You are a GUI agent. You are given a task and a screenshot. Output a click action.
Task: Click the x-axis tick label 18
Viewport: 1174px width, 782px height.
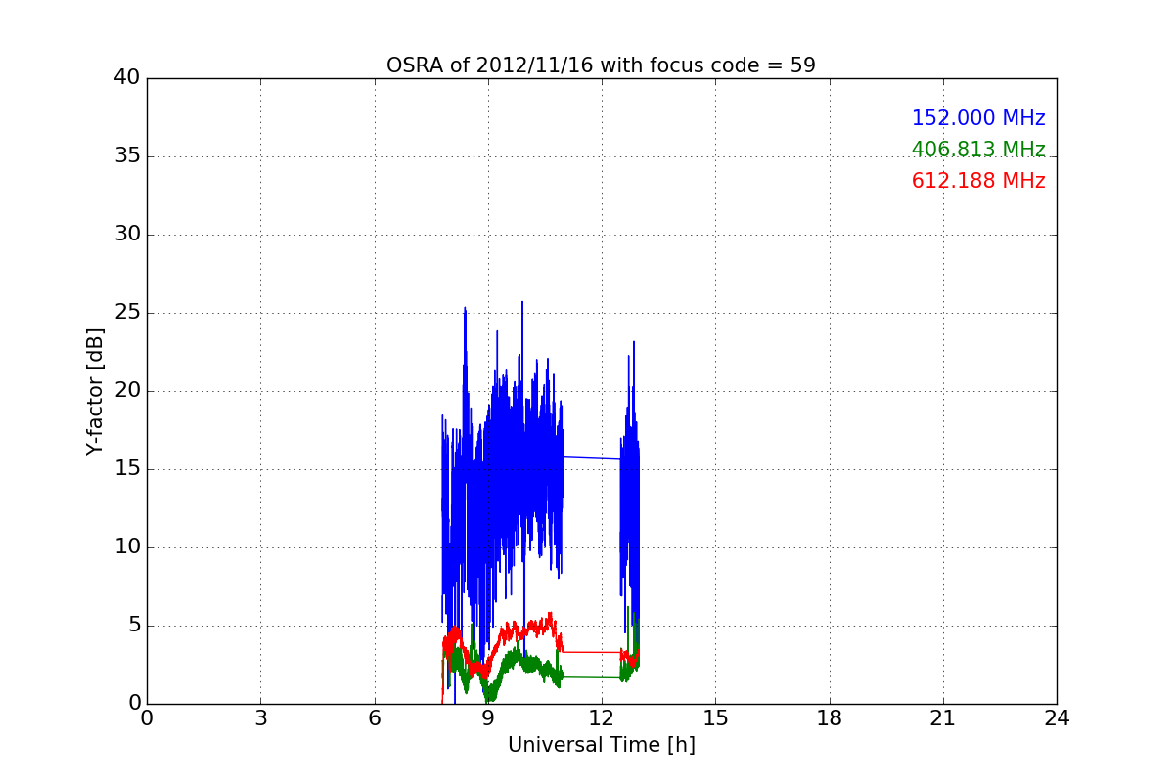[830, 718]
